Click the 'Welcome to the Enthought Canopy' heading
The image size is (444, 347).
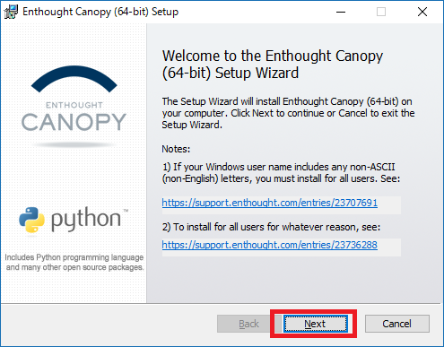click(x=273, y=65)
